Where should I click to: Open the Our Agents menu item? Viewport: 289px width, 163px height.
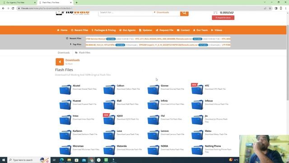(x=127, y=30)
